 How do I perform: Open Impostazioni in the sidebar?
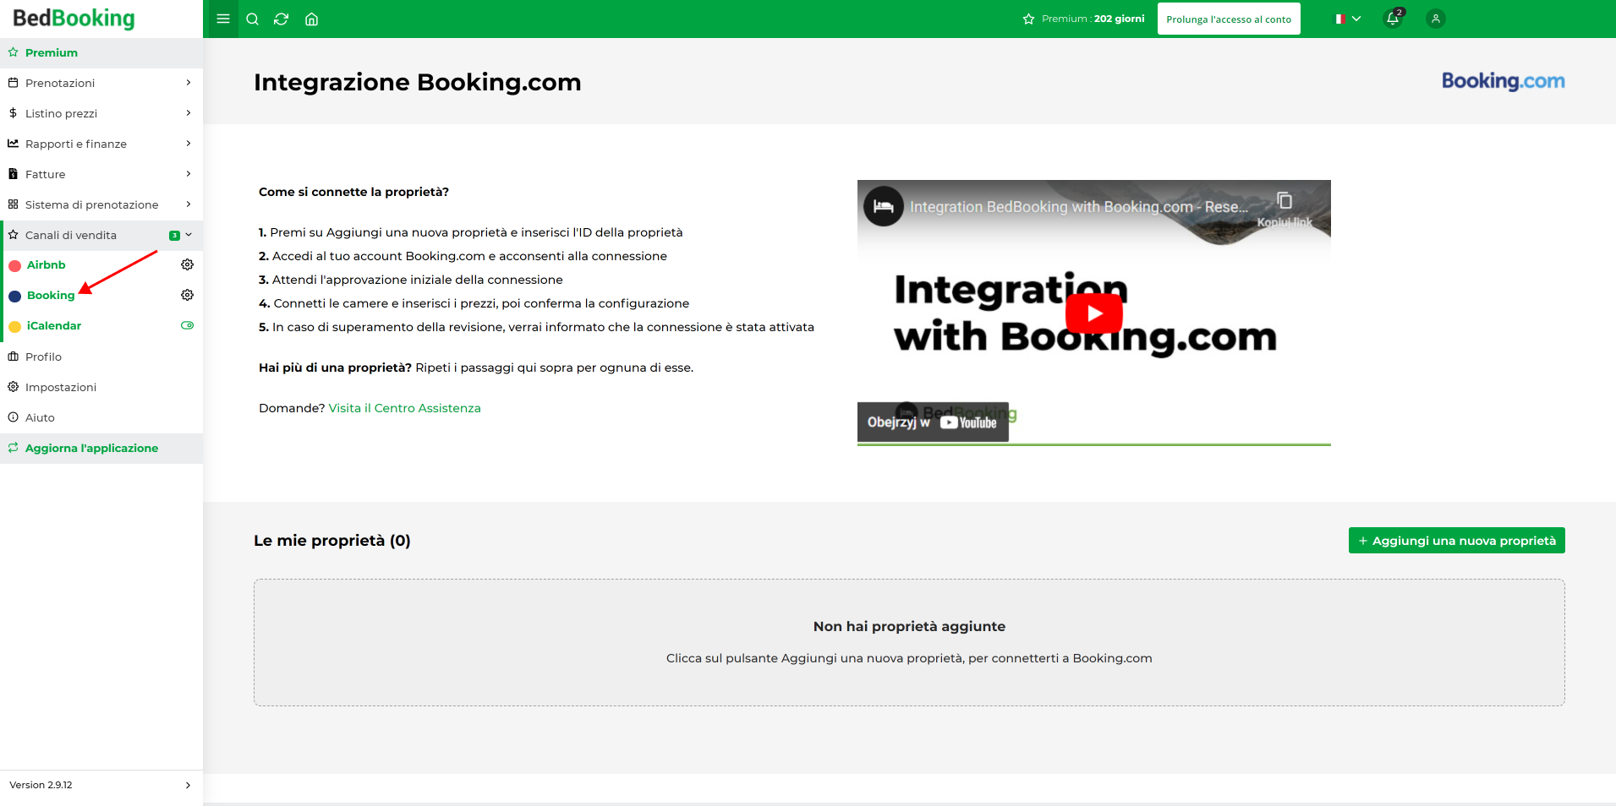click(x=101, y=387)
